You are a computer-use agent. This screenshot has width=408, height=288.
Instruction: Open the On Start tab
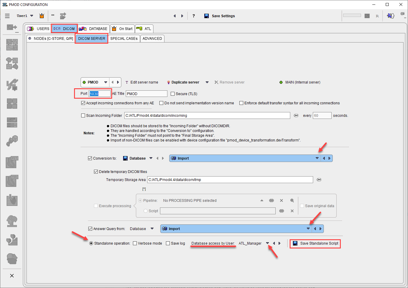(122, 29)
